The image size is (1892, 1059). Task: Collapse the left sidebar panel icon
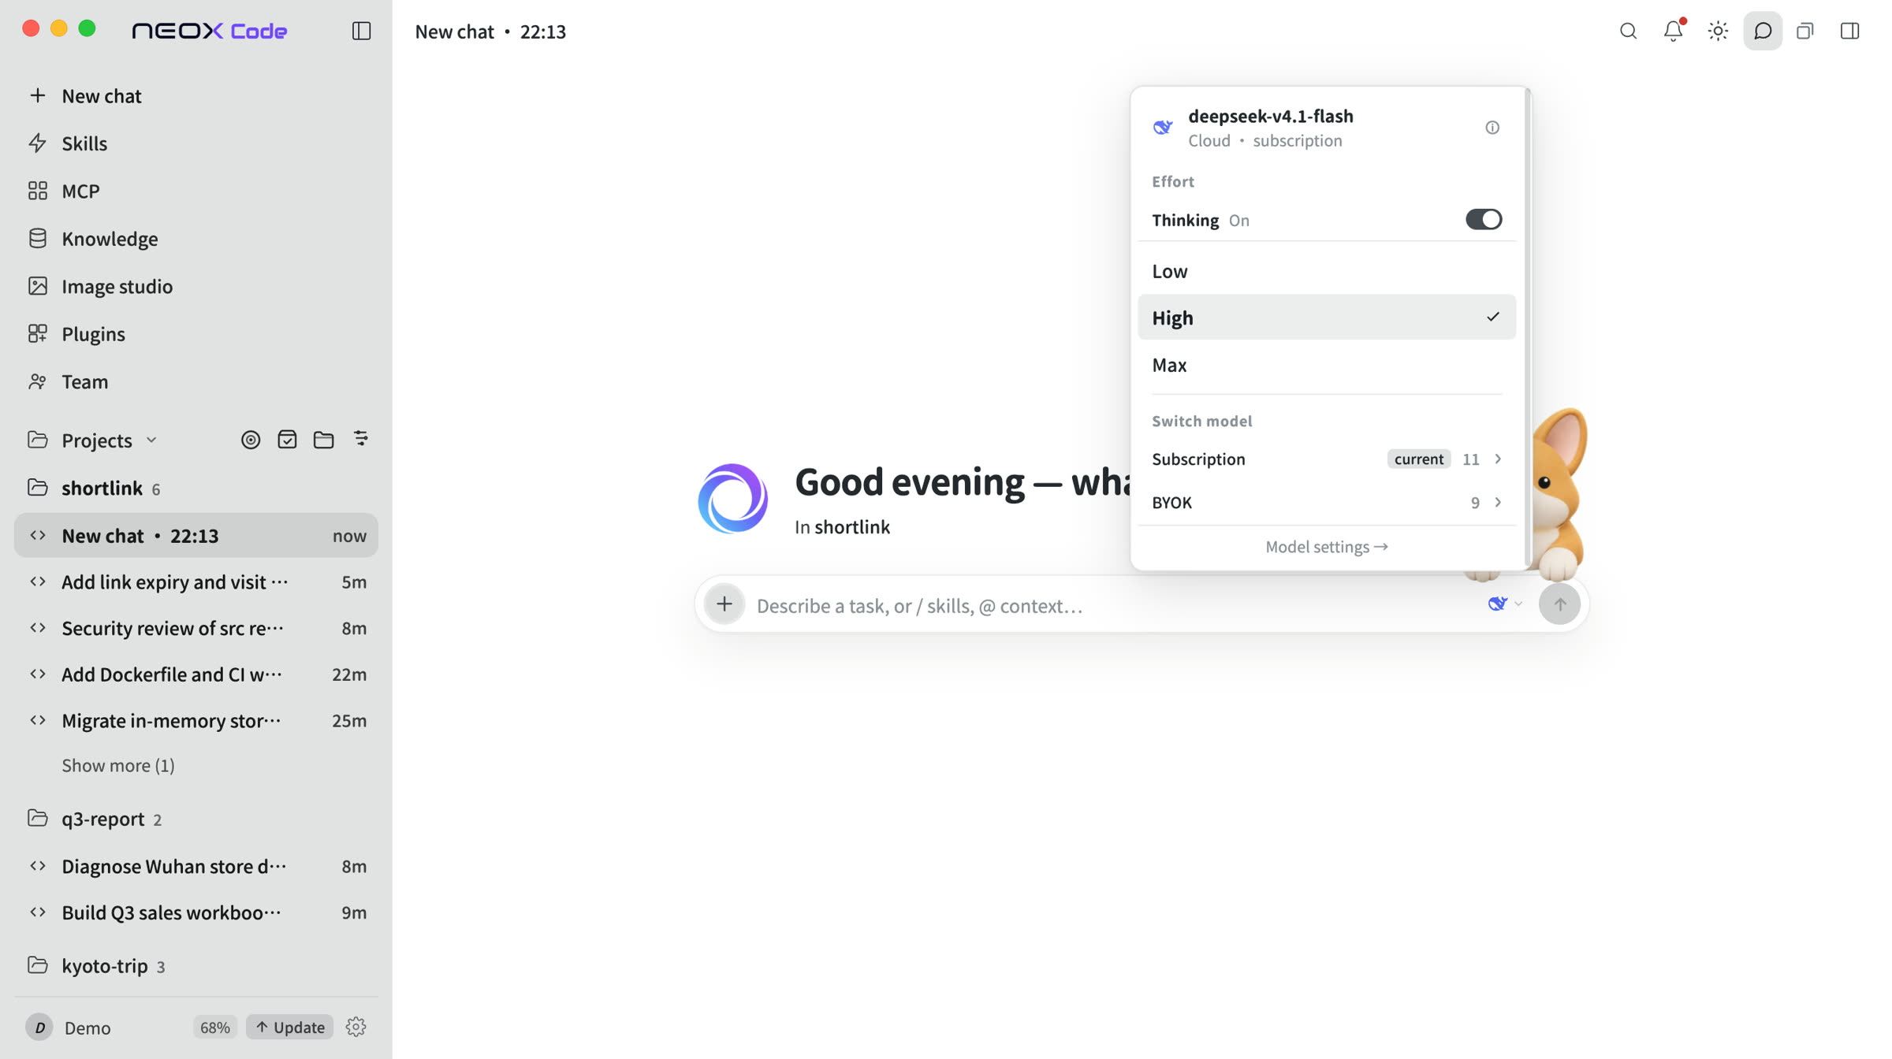[361, 31]
